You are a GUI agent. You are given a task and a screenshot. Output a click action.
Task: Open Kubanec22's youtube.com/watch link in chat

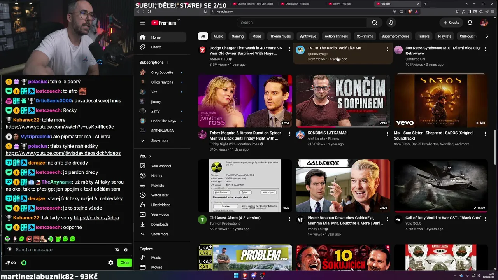[60, 127]
